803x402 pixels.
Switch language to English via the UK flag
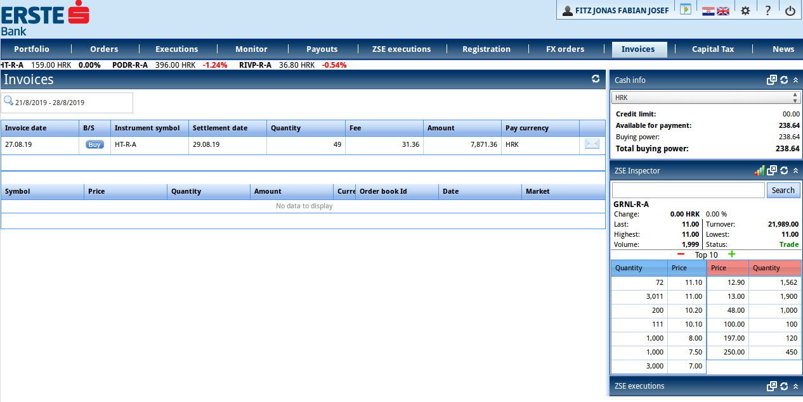(723, 11)
